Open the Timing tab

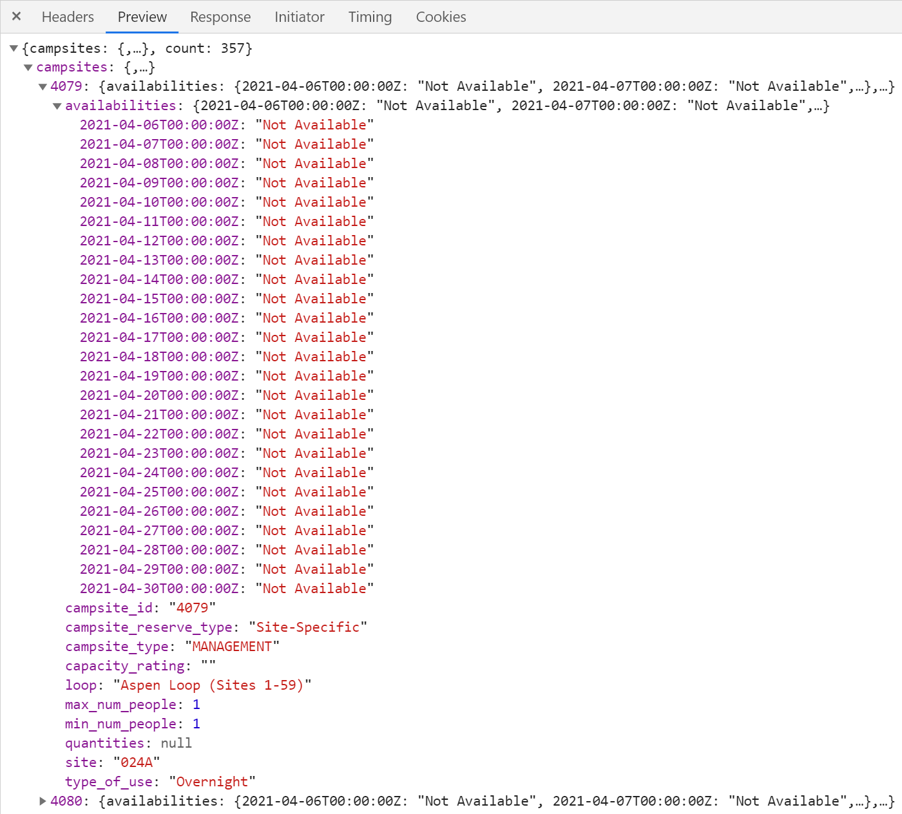tap(370, 17)
